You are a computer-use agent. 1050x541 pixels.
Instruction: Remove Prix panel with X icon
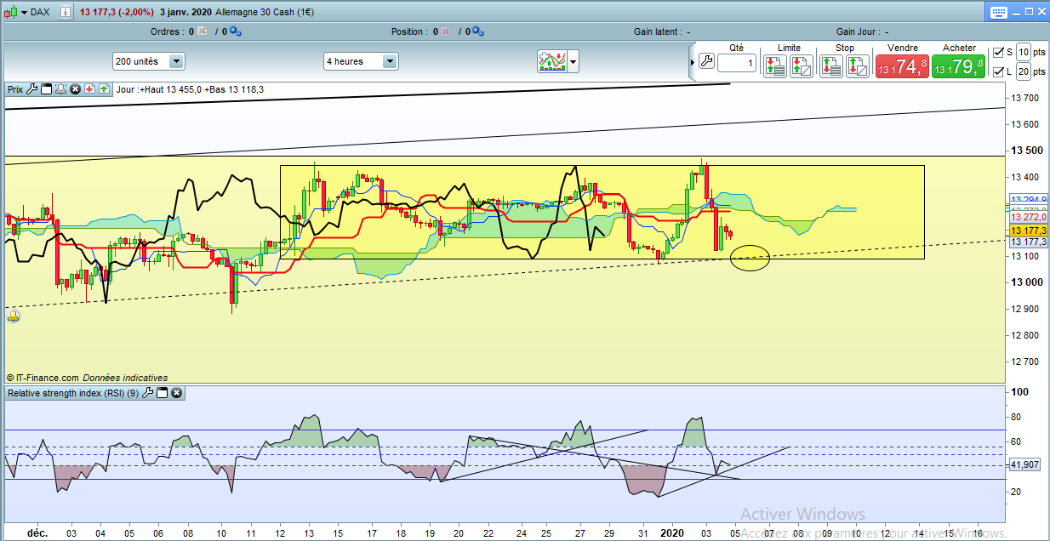tap(75, 88)
